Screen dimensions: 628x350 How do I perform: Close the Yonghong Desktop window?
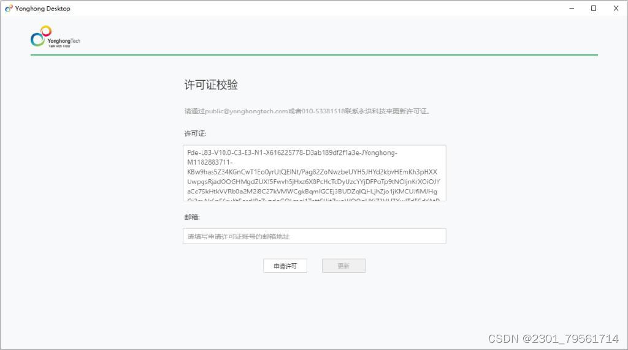coord(616,9)
